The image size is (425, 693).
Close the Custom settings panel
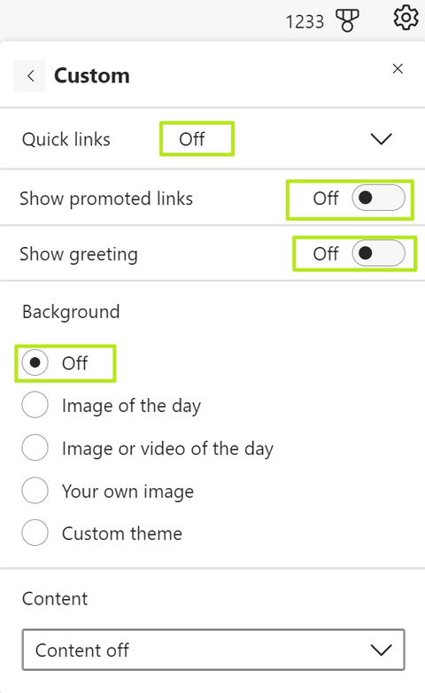398,68
